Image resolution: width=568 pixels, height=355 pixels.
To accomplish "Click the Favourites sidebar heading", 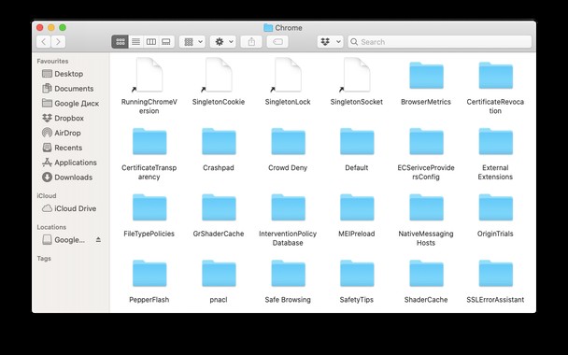I will pyautogui.click(x=52, y=61).
